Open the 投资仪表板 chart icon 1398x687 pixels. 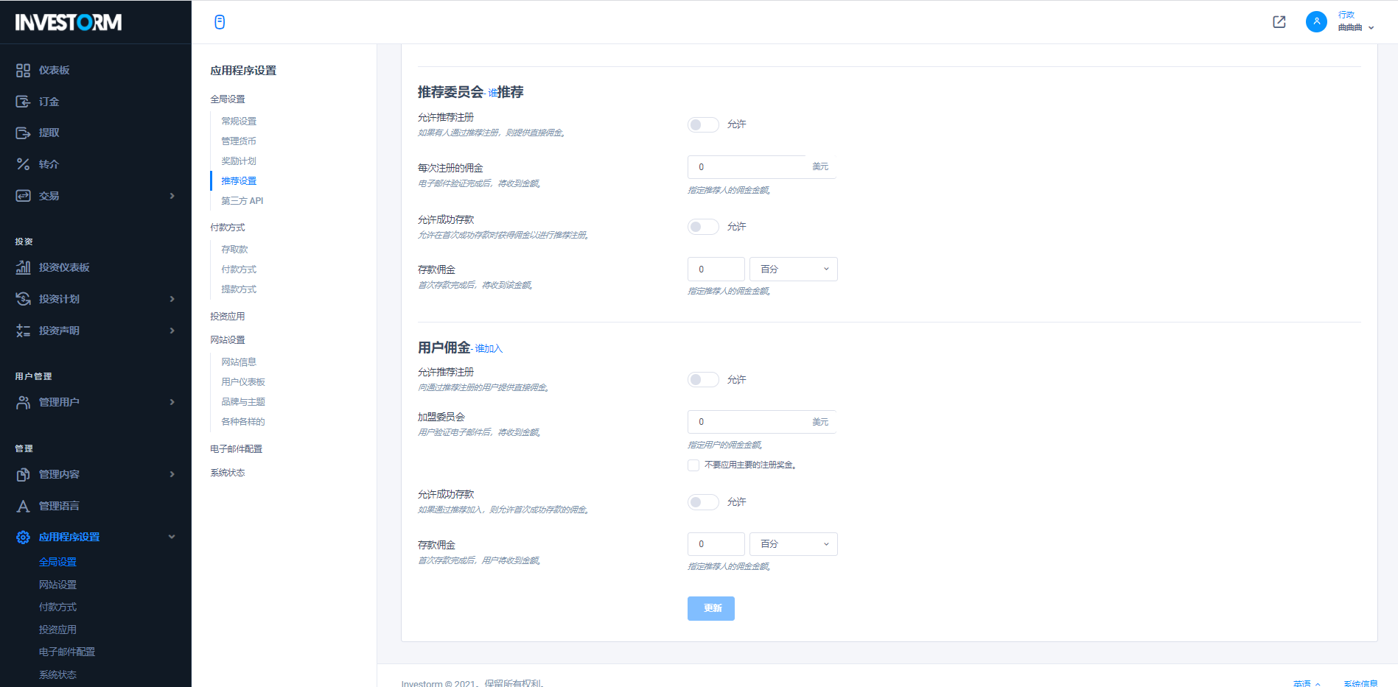point(23,267)
